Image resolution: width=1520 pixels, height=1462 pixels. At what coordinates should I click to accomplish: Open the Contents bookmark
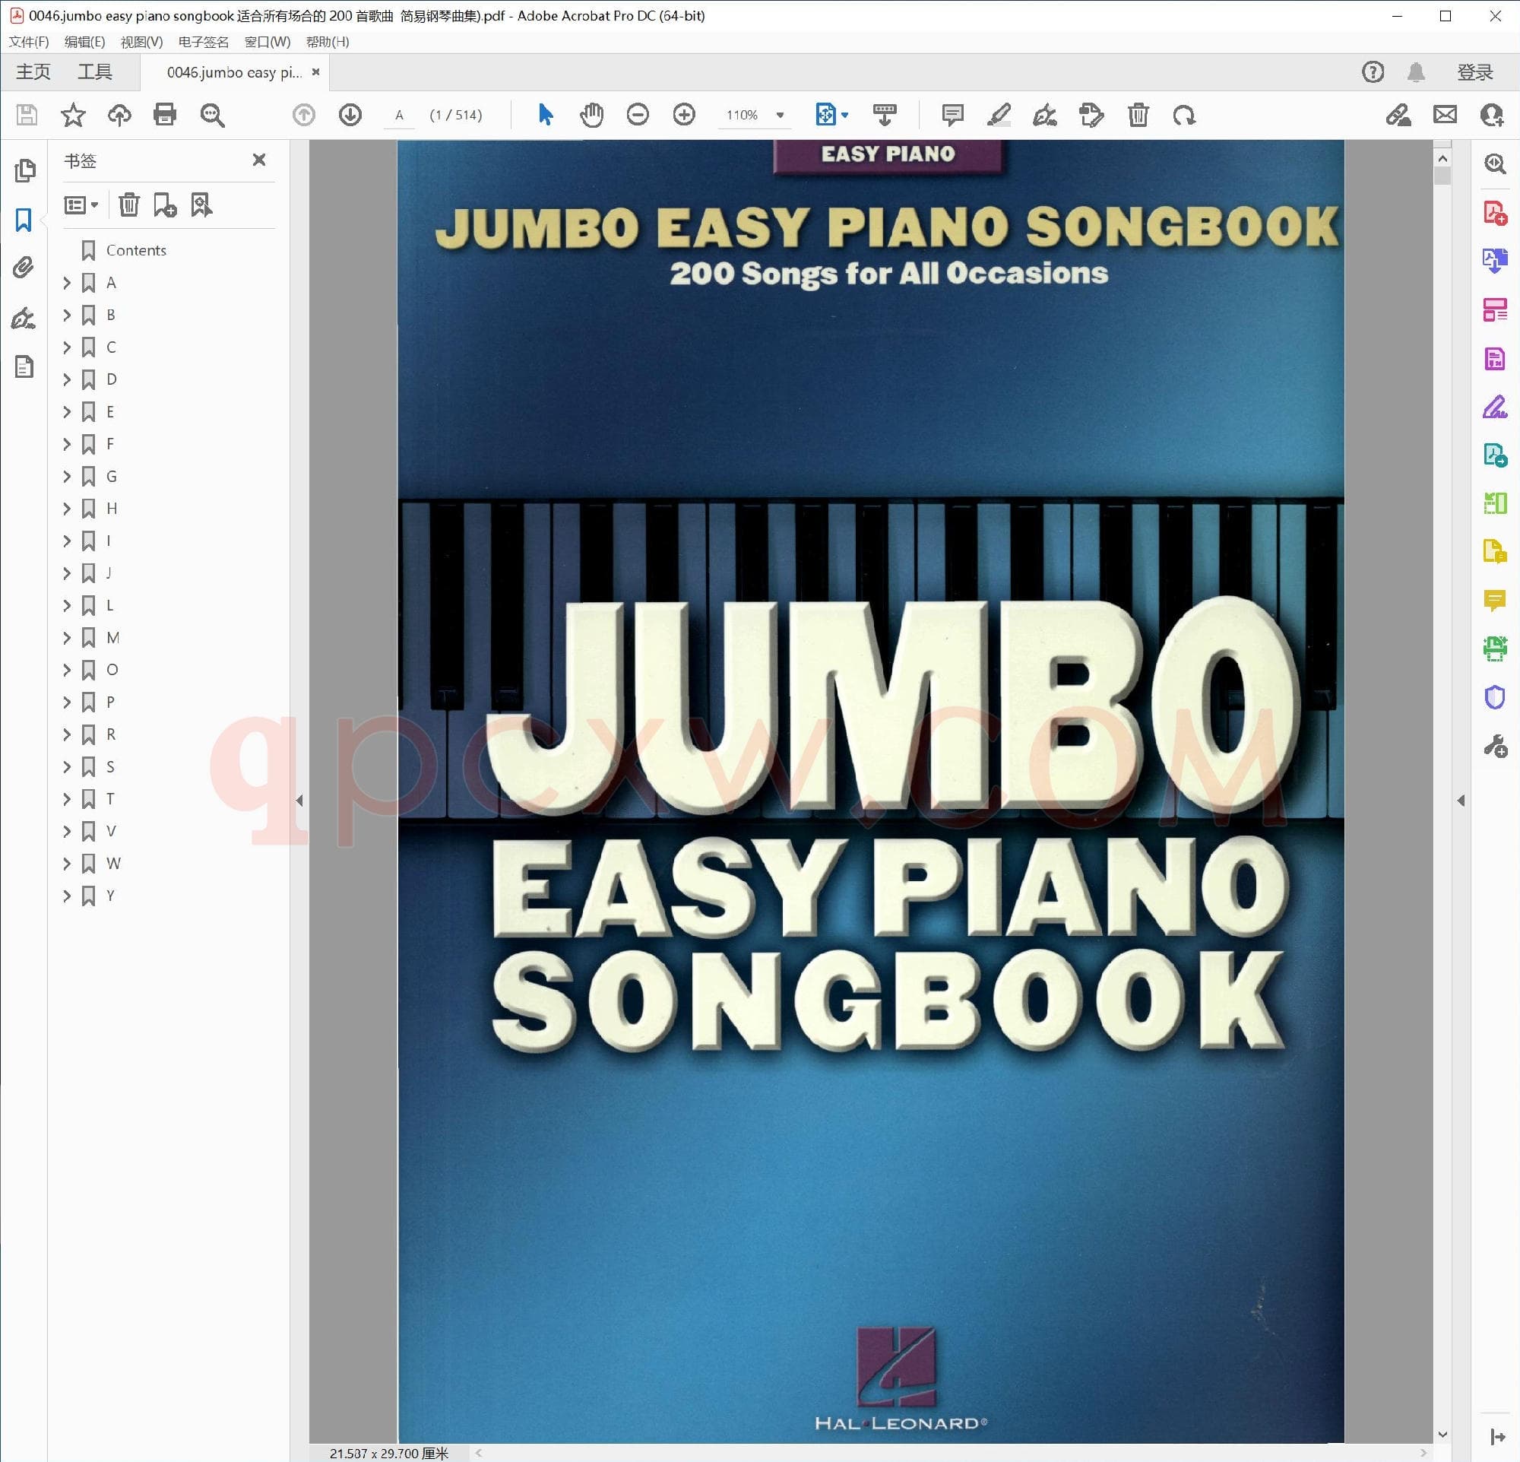tap(136, 249)
